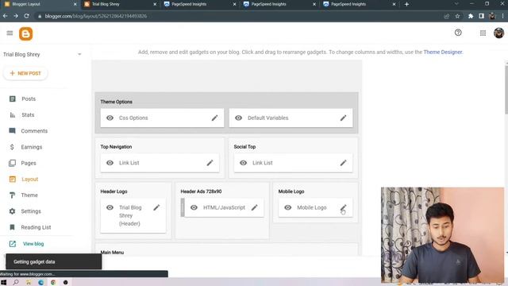Image resolution: width=508 pixels, height=286 pixels.
Task: Edit the Trial Blog Shrey Header gadget
Action: [x=156, y=207]
